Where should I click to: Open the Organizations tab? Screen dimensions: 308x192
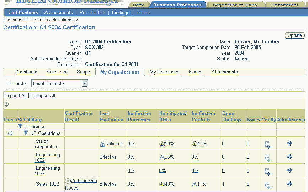click(x=285, y=5)
